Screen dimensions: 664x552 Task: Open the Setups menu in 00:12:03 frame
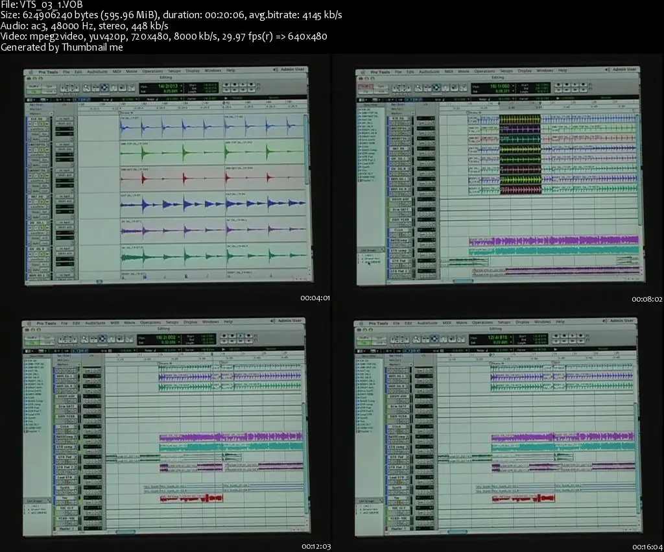(x=172, y=322)
